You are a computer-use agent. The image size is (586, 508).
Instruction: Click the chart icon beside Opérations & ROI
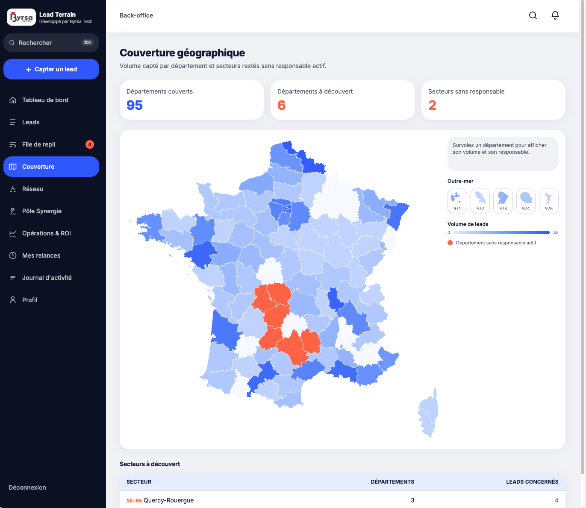(13, 233)
